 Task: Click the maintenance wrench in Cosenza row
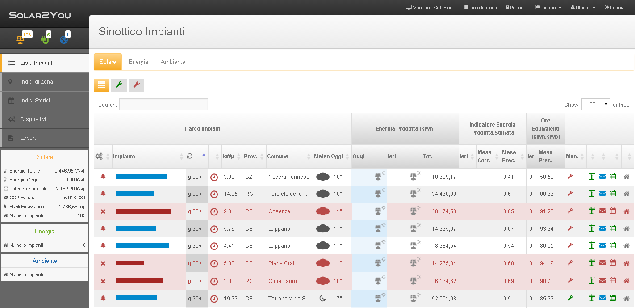coord(570,211)
